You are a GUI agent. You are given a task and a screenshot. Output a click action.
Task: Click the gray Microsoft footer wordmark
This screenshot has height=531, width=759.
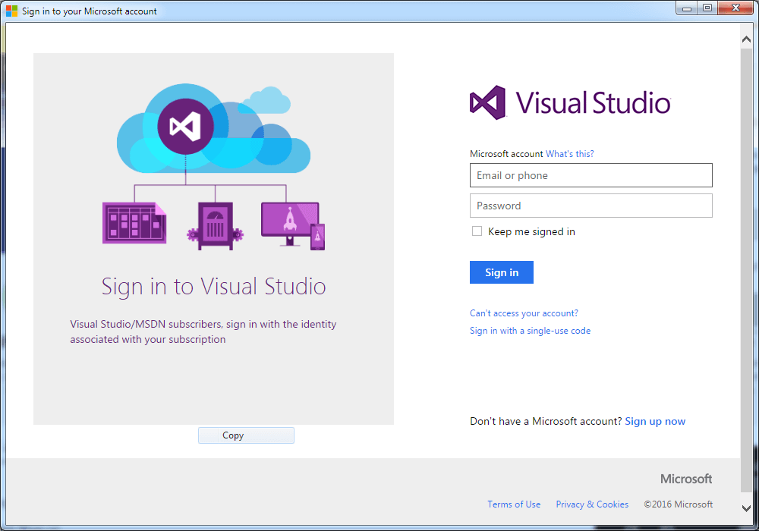click(686, 479)
